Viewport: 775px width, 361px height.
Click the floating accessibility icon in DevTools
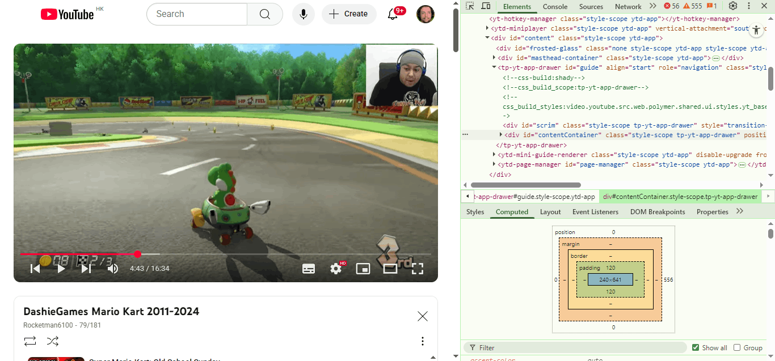pyautogui.click(x=756, y=31)
